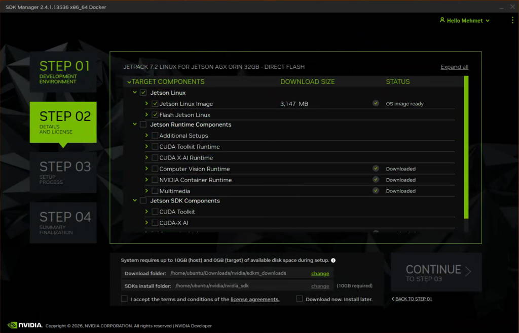Click Computer Vision Runtime downloaded checkmark icon
519x333 pixels.
tap(376, 169)
